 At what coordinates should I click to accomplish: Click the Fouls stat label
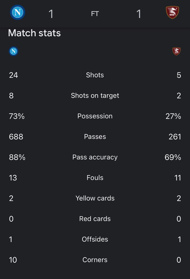(95, 178)
